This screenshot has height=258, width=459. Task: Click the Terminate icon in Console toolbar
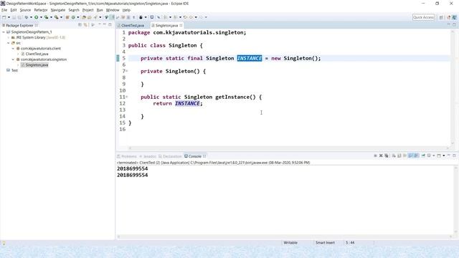tap(375, 156)
